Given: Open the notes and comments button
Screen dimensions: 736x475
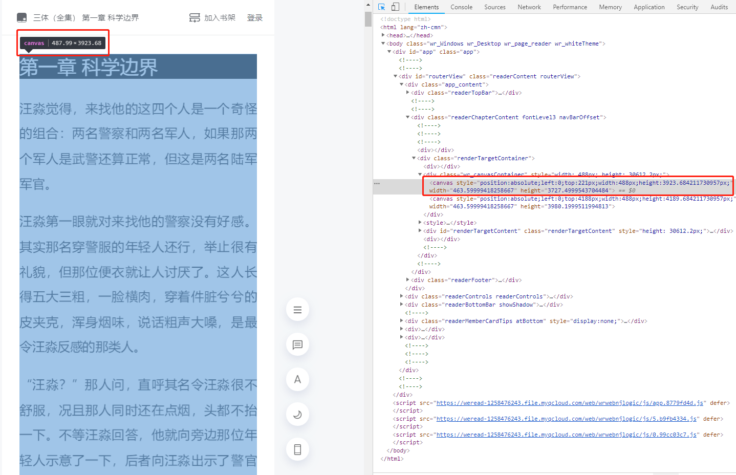Looking at the screenshot, I should pos(297,344).
